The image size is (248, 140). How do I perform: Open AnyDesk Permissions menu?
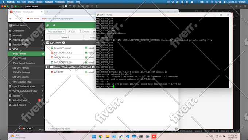(x=60, y=2)
